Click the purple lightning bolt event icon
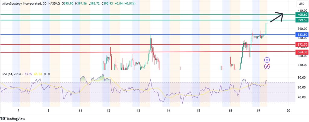 [x=267, y=66]
